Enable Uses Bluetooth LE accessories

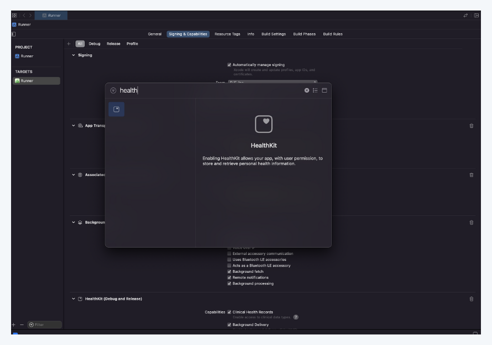229,259
